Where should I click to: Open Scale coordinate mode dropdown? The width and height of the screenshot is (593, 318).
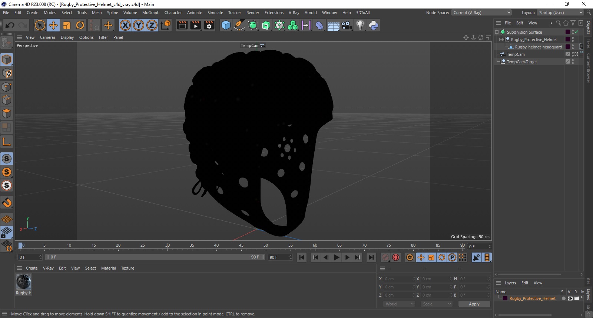(x=437, y=304)
